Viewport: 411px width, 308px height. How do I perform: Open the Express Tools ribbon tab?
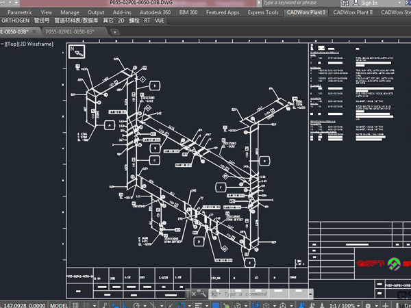click(263, 12)
